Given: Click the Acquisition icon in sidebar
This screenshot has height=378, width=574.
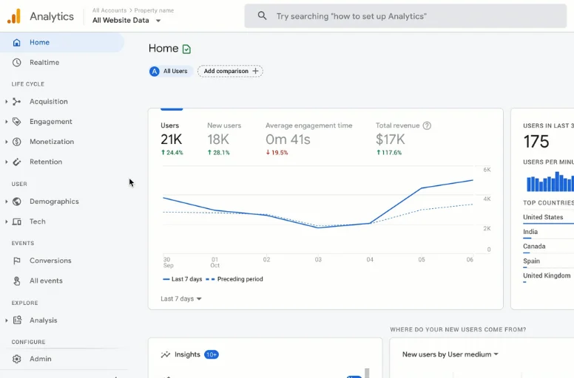Looking at the screenshot, I should [x=17, y=102].
